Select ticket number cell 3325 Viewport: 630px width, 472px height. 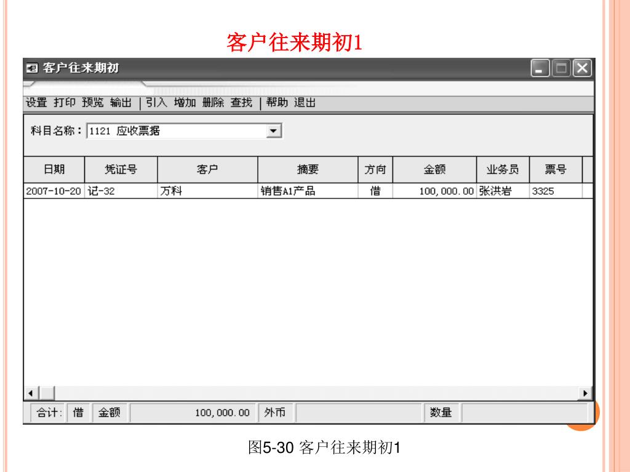[x=556, y=191]
